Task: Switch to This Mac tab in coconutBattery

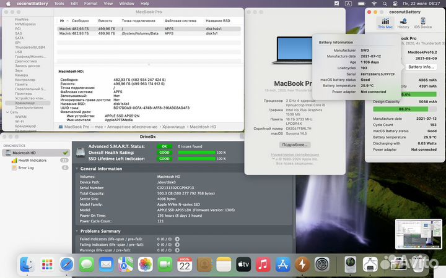Action: [x=385, y=23]
